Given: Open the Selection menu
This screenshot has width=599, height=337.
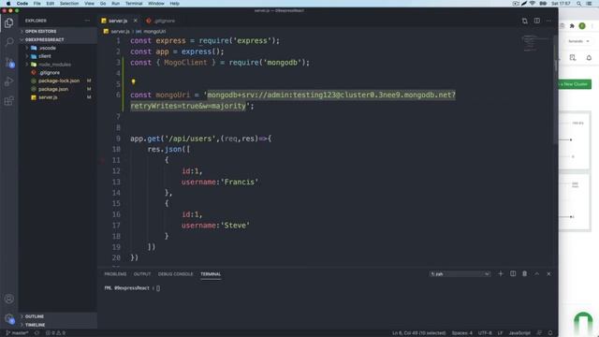Looking at the screenshot, I should pyautogui.click(x=69, y=4).
